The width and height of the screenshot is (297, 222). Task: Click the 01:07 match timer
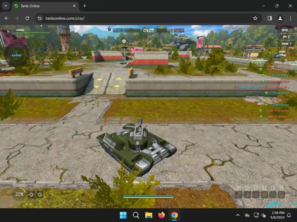click(148, 31)
